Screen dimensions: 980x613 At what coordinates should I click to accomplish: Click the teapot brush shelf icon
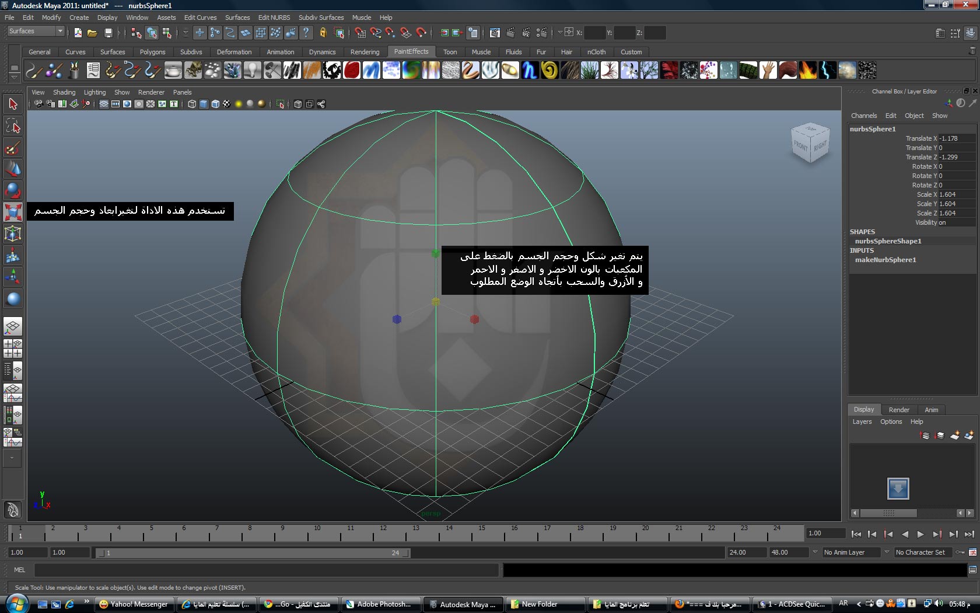click(173, 71)
